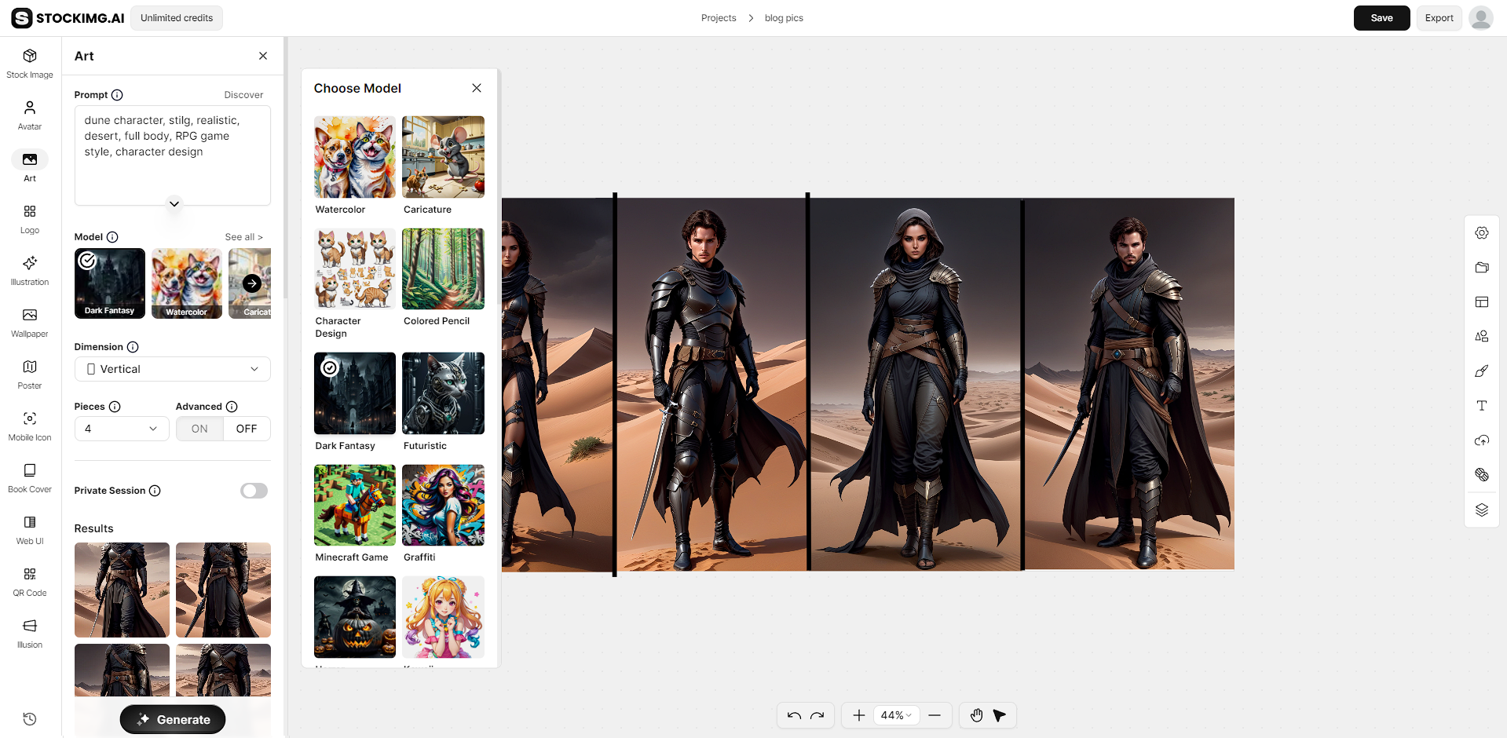The height and width of the screenshot is (738, 1507).
Task: Open the Pieces dropdown set to 4
Action: tap(121, 429)
